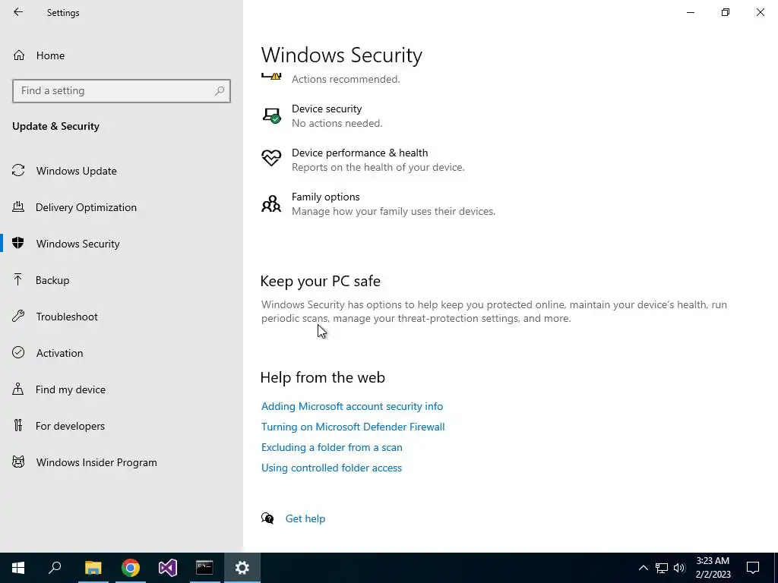Viewport: 778px width, 583px height.
Task: Open Using controlled folder access link
Action: coord(331,468)
